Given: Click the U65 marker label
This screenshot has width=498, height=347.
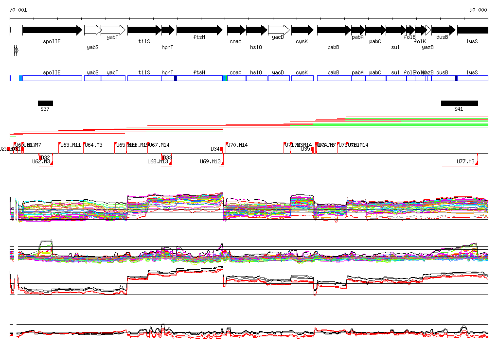Looking at the screenshot, I should [x=121, y=145].
